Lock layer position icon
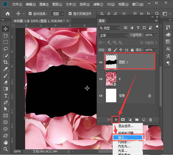This screenshot has width=173, height=155. point(121,50)
